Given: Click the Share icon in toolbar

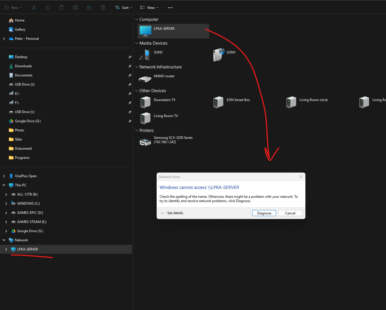Looking at the screenshot, I should point(89,8).
